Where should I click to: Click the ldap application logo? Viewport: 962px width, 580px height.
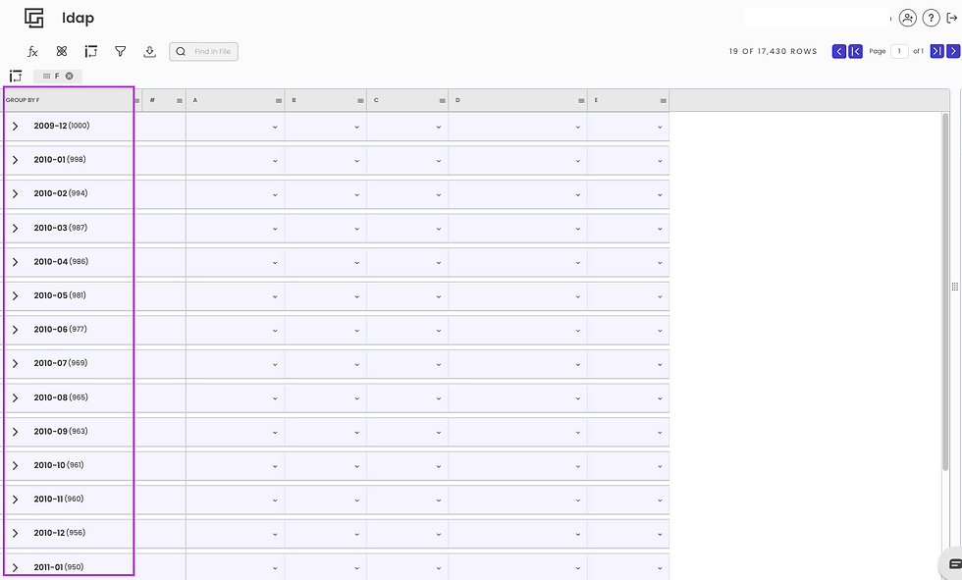pyautogui.click(x=34, y=18)
